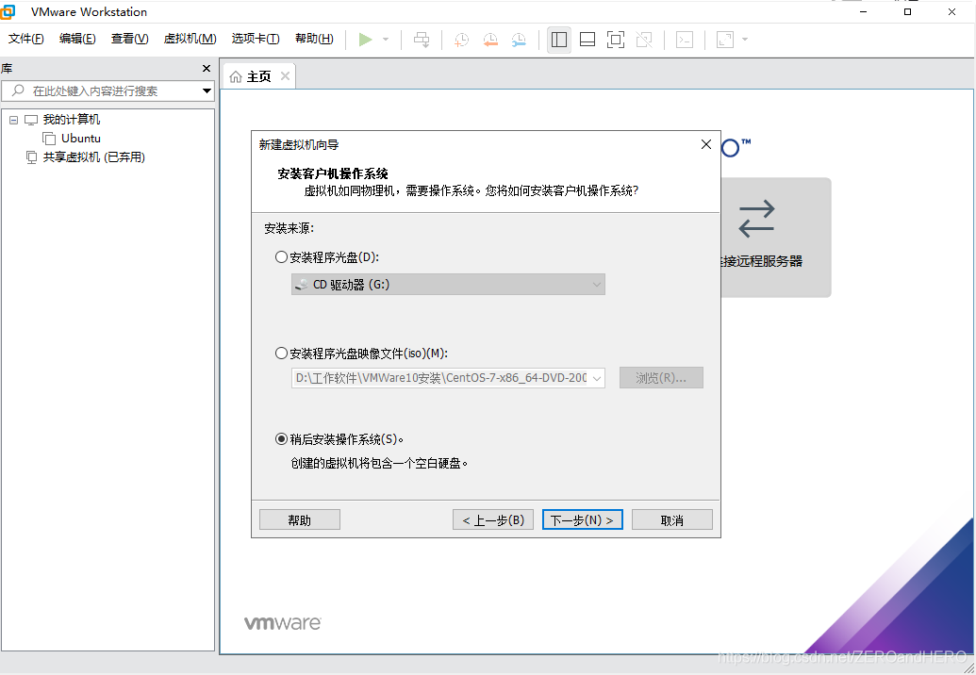Screen dimensions: 976x675
Task: Click the 下一步(N) > button
Action: tap(583, 520)
